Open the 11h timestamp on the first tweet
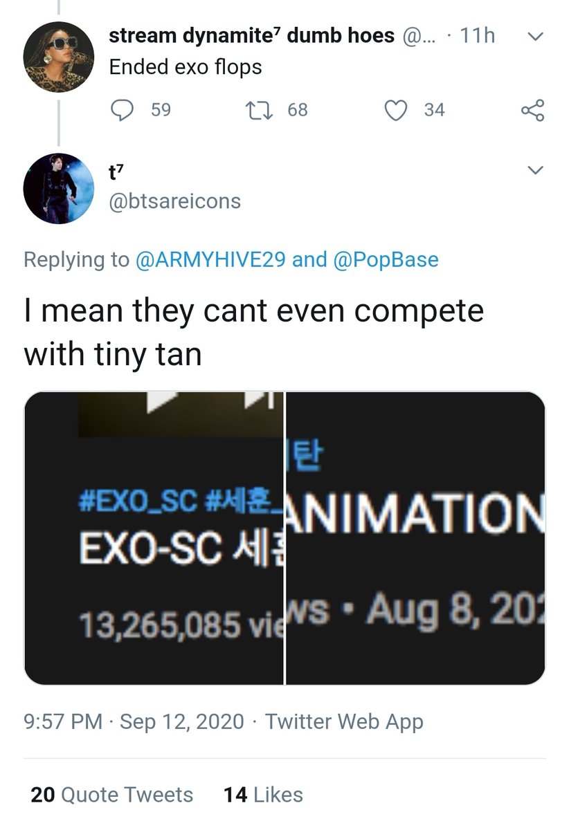This screenshot has width=569, height=830. tap(478, 36)
